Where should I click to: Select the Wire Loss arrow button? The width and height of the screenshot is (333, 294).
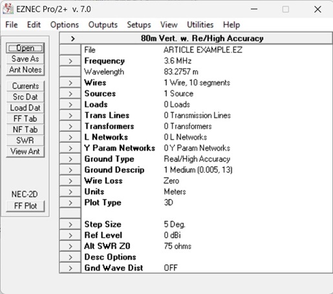coord(70,181)
